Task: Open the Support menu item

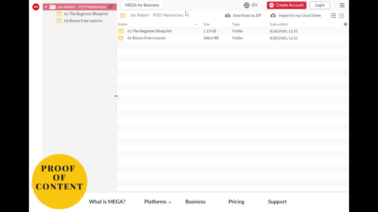Action: pos(277,202)
